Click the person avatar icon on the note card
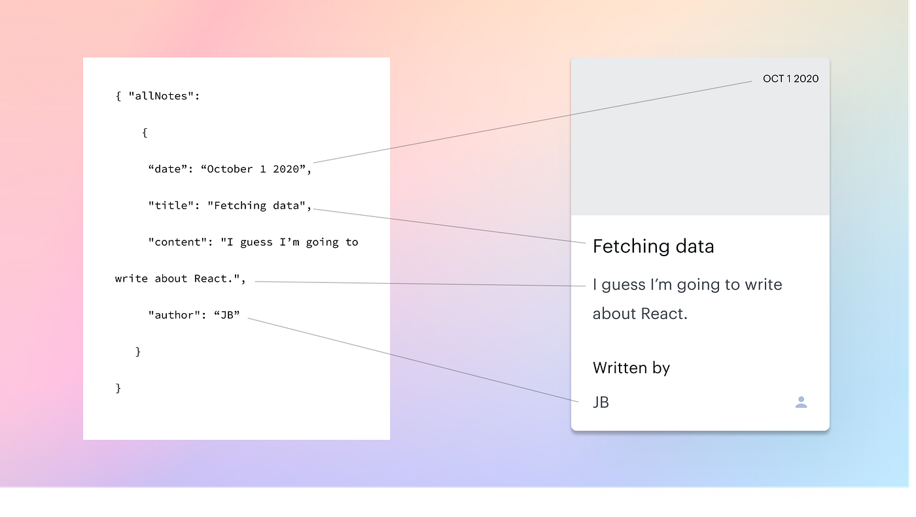Screen dimensions: 916x517 click(801, 403)
